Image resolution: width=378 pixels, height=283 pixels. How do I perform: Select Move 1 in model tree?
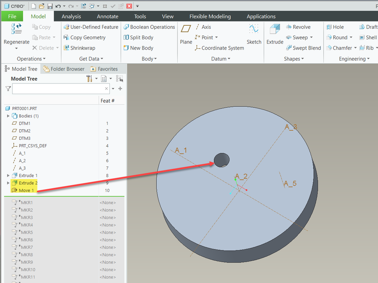(x=26, y=190)
